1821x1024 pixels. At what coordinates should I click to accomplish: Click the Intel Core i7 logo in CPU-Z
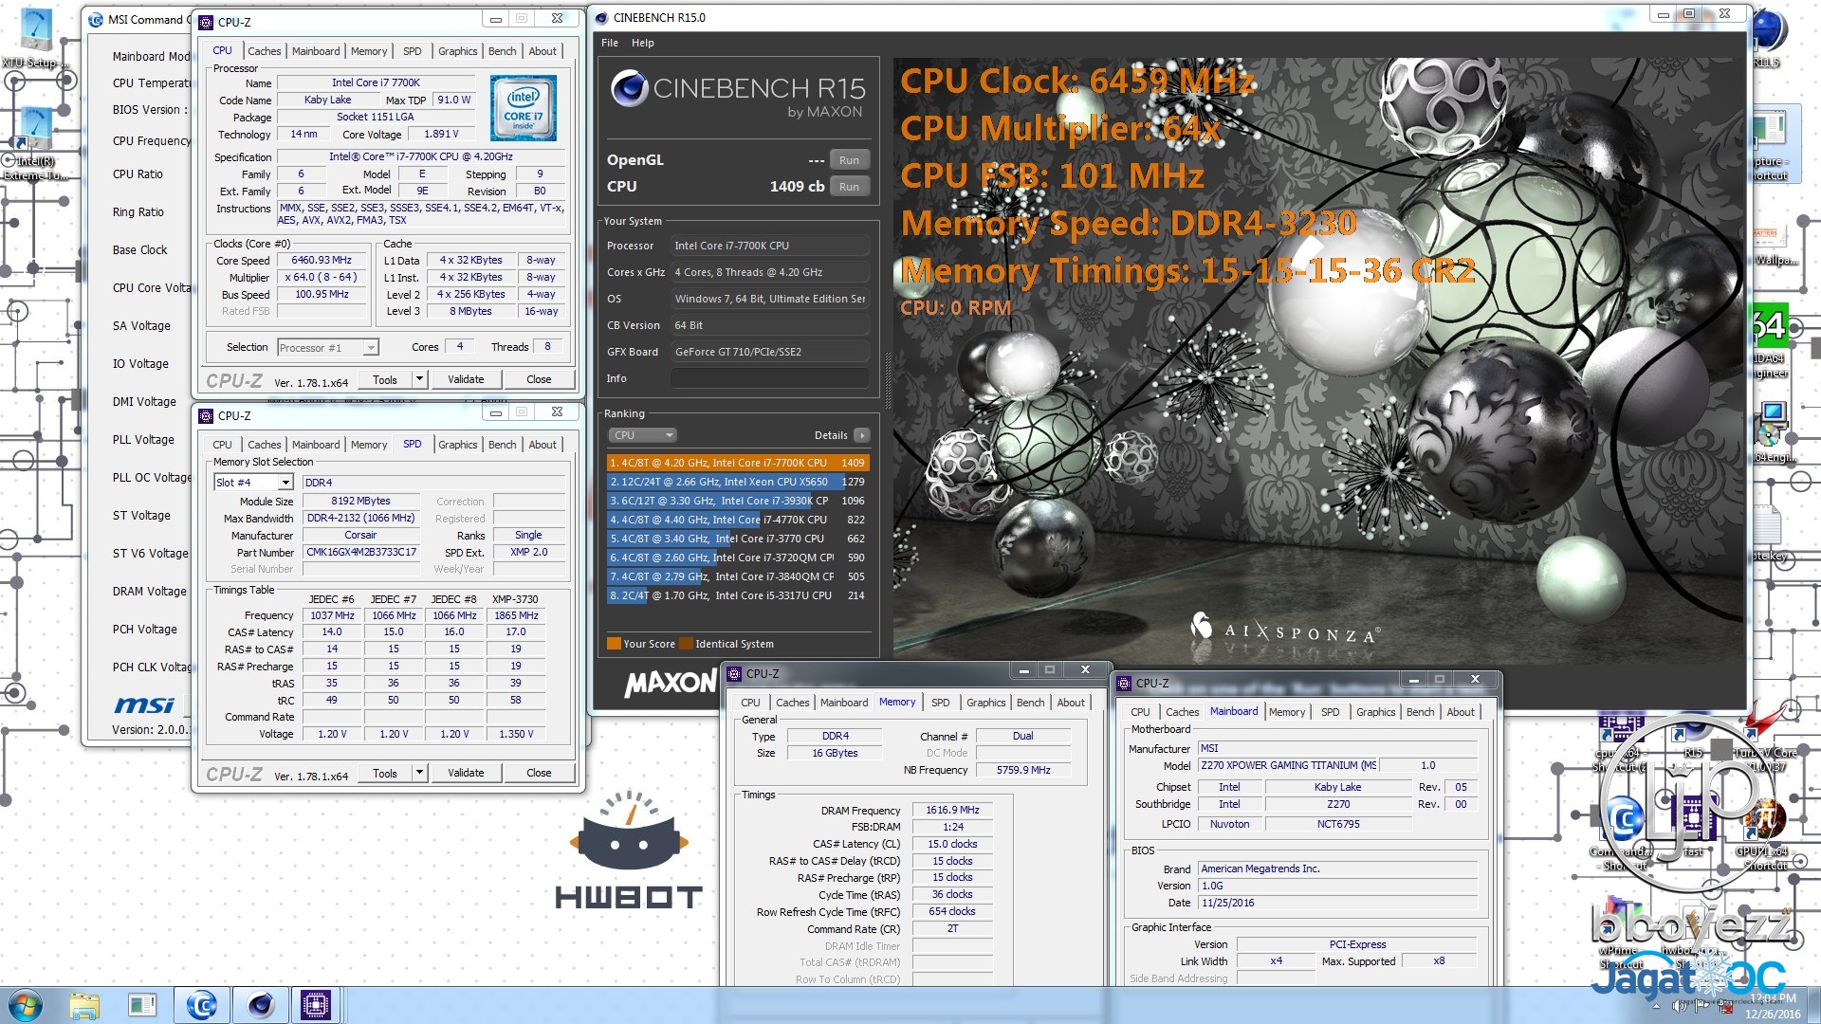pyautogui.click(x=523, y=108)
